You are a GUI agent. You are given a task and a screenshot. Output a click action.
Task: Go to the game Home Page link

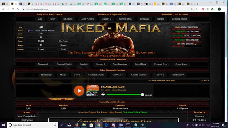click(46, 75)
